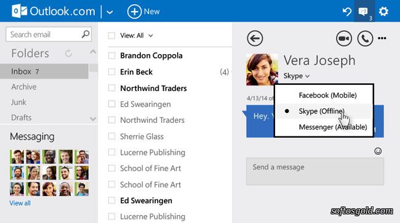
Task: Start a voice call with phone icon
Action: (x=365, y=39)
